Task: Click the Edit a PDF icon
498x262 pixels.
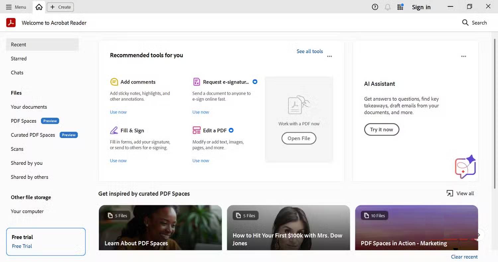Action: point(197,130)
